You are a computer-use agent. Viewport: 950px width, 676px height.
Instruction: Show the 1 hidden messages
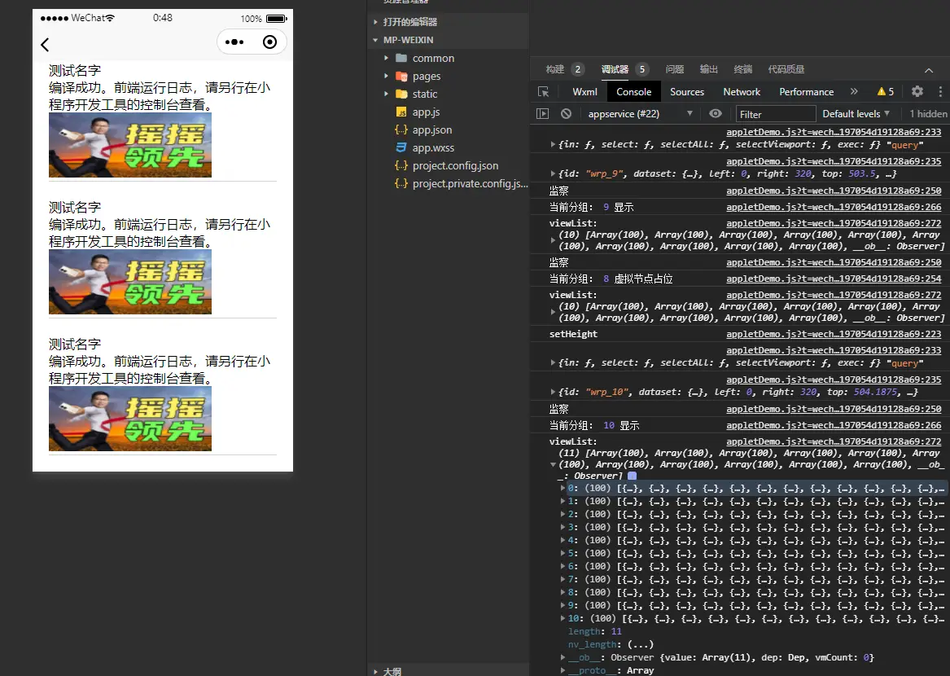pos(928,113)
